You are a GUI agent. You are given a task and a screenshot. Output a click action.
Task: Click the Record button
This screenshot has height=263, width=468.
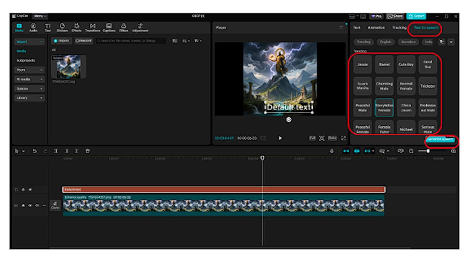[x=84, y=41]
